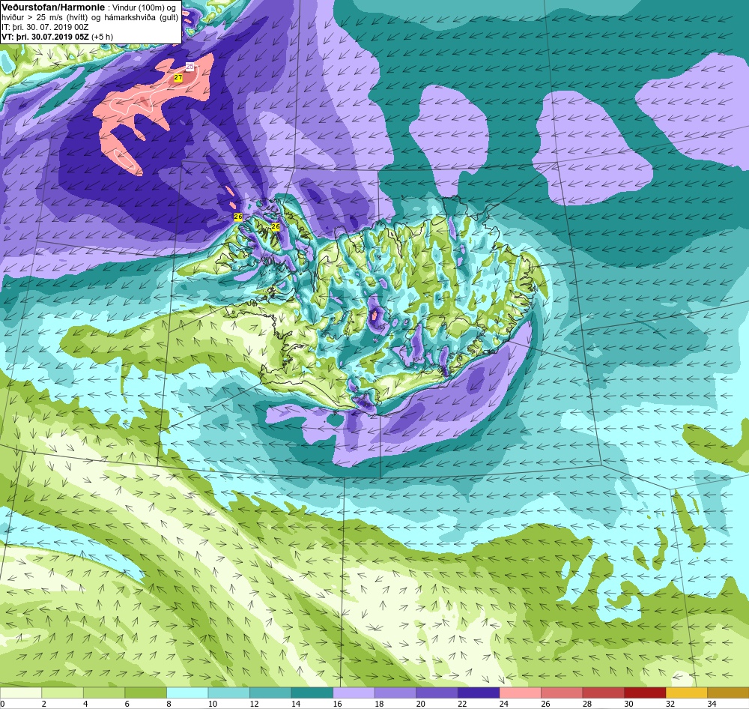Click the legend scale value "2"
Image resolution: width=749 pixels, height=709 pixels.
pos(44,704)
